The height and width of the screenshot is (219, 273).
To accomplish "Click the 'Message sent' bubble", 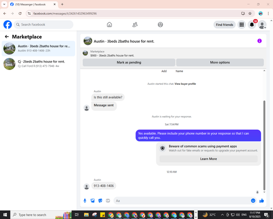I will (x=104, y=106).
